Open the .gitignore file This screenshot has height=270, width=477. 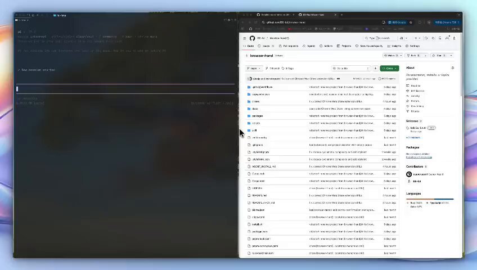point(258,145)
